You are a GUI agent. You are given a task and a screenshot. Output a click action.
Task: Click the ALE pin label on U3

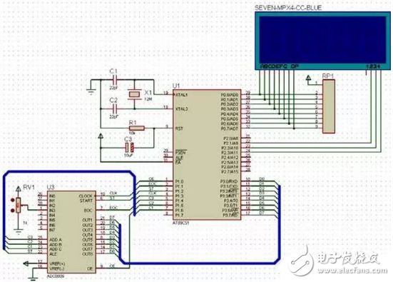point(53,254)
